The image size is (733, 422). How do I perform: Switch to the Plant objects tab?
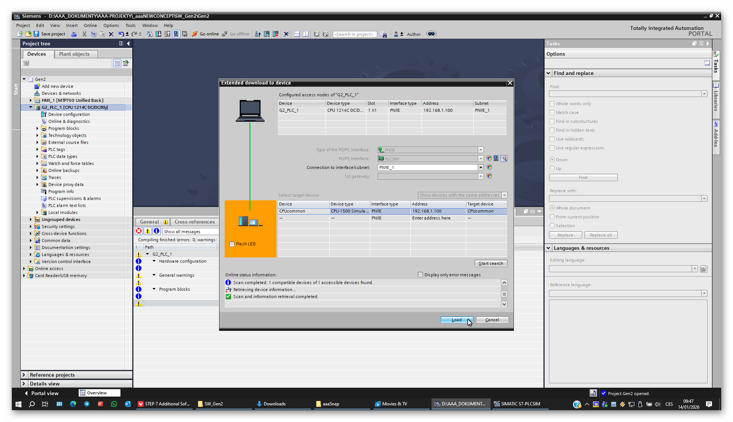(74, 54)
